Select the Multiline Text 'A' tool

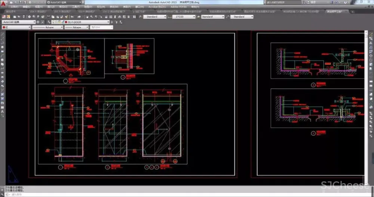click(x=2, y=111)
